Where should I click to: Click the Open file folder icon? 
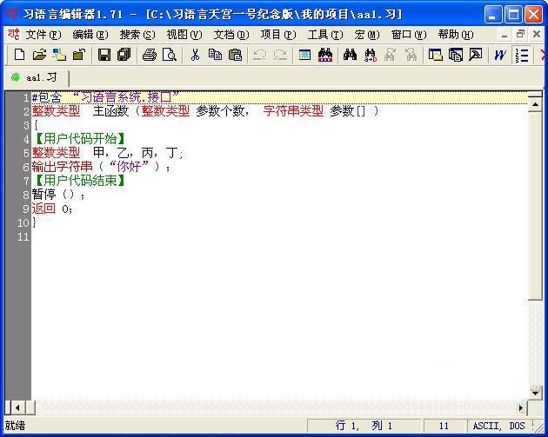(39, 55)
